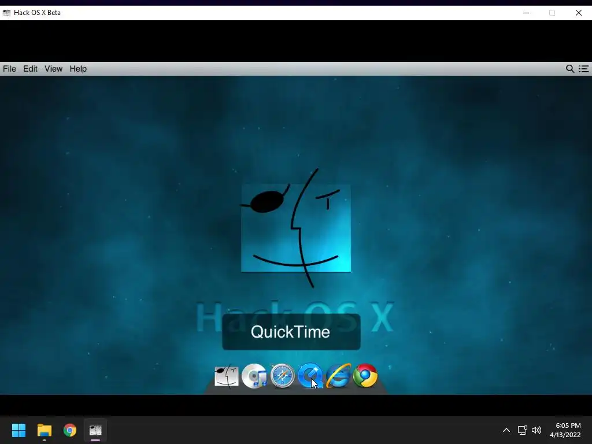Click Hack OS X Beta title icon
This screenshot has width=592, height=444.
pos(6,13)
